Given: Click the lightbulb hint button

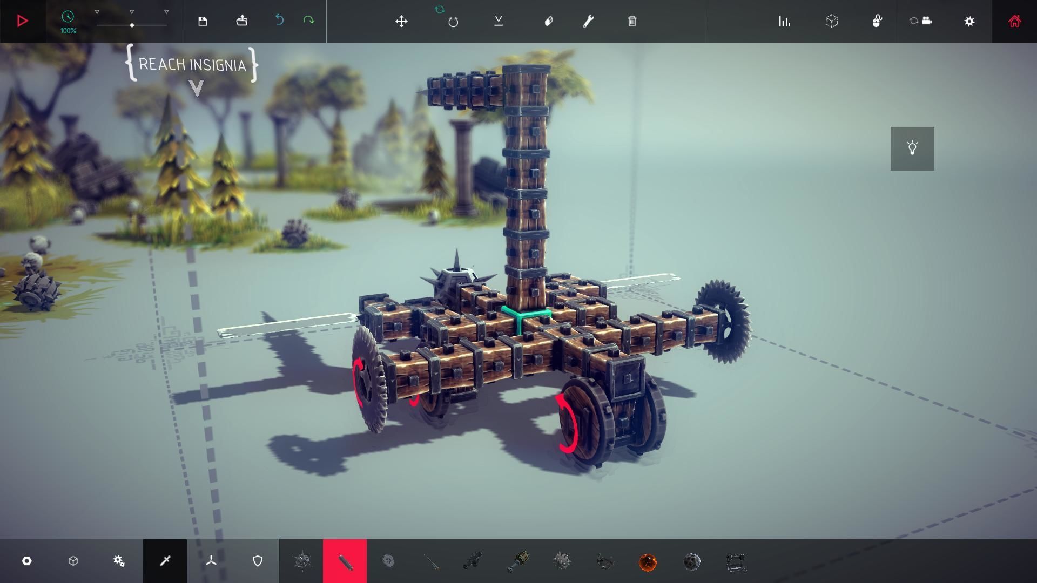Looking at the screenshot, I should tap(912, 148).
